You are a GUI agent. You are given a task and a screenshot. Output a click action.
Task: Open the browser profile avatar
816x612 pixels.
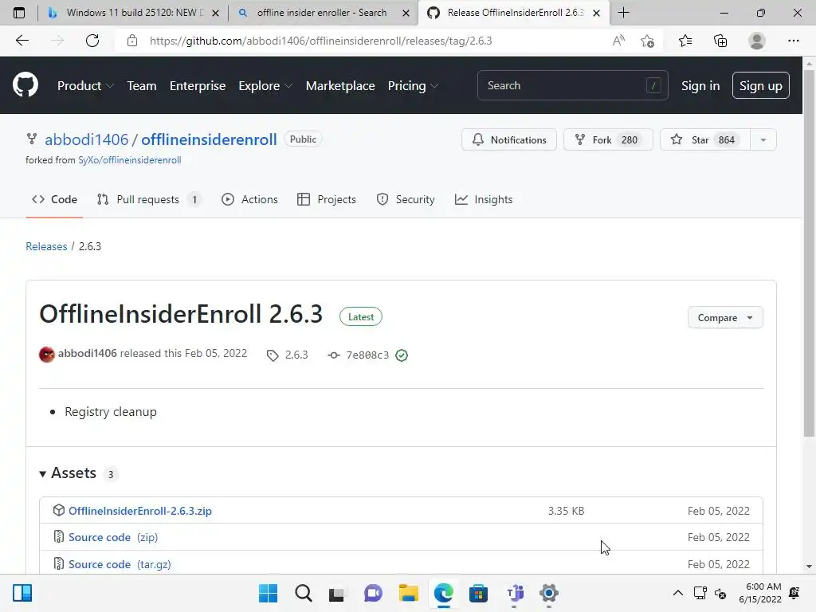click(x=757, y=41)
